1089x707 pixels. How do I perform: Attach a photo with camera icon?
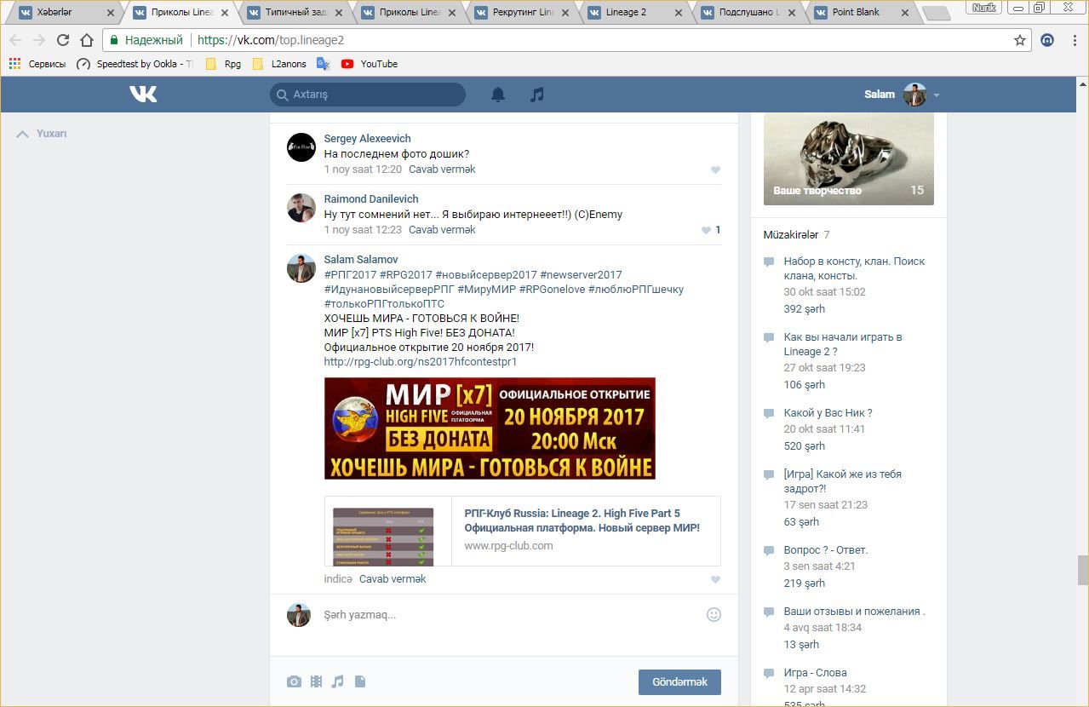pyautogui.click(x=294, y=681)
